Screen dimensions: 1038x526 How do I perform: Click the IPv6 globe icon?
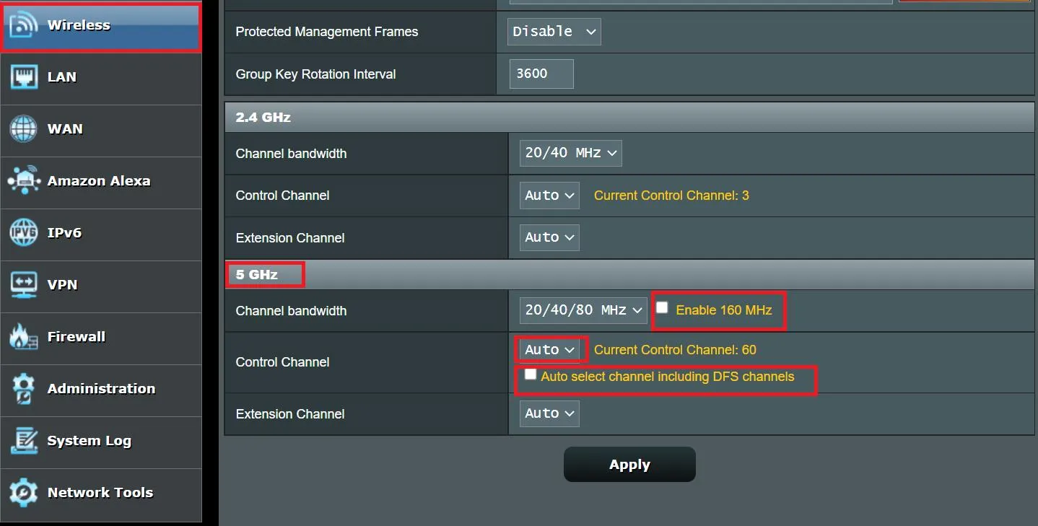(23, 233)
